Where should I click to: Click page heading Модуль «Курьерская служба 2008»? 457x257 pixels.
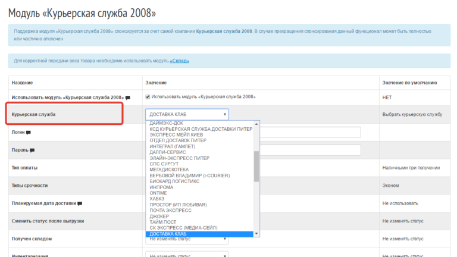[x=82, y=13]
